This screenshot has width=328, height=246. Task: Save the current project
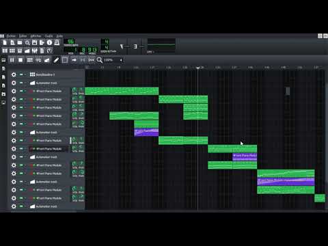pos(35,42)
